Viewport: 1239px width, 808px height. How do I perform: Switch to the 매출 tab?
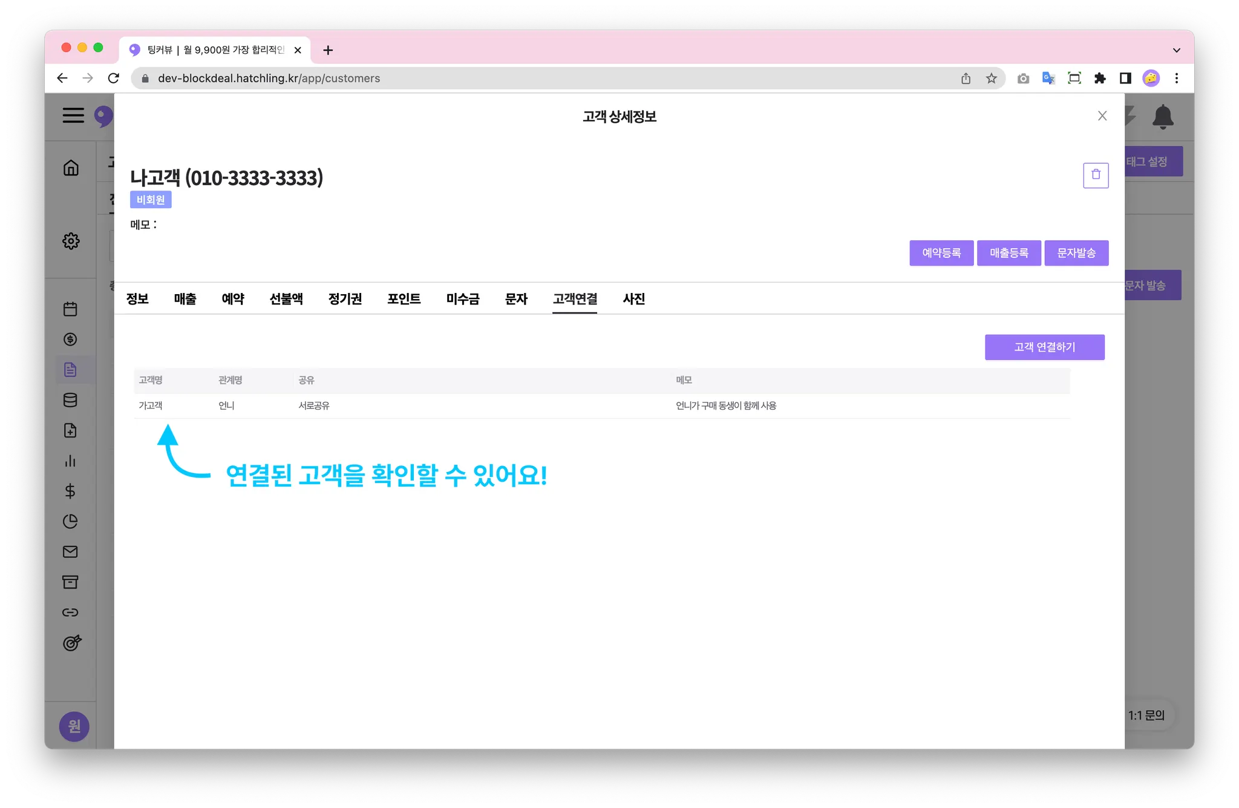tap(185, 299)
